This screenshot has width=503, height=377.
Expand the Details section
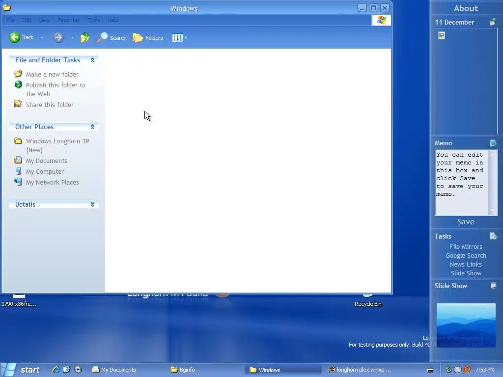point(92,205)
